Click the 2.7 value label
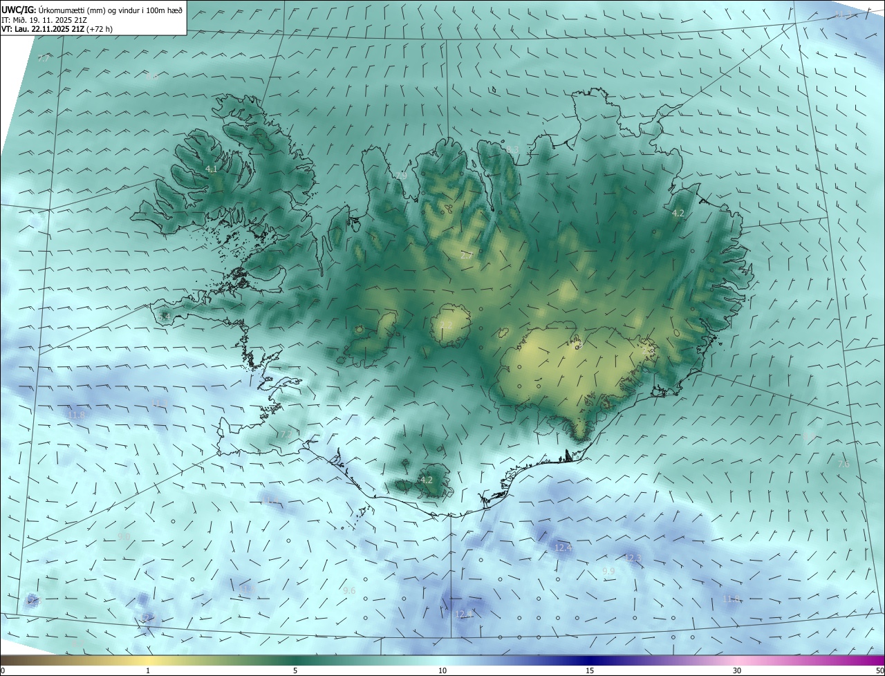 [x=467, y=255]
